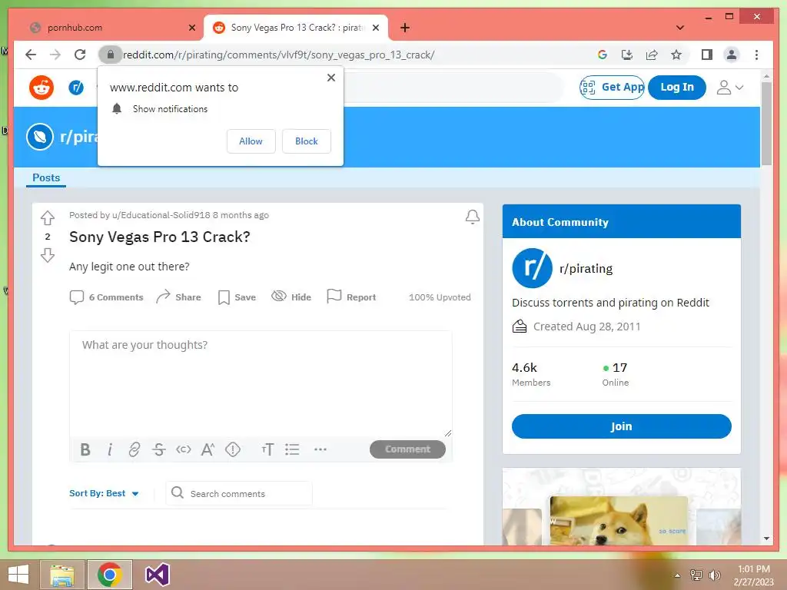This screenshot has width=787, height=590.
Task: Click the Chrome forward arrow
Action: [x=55, y=55]
